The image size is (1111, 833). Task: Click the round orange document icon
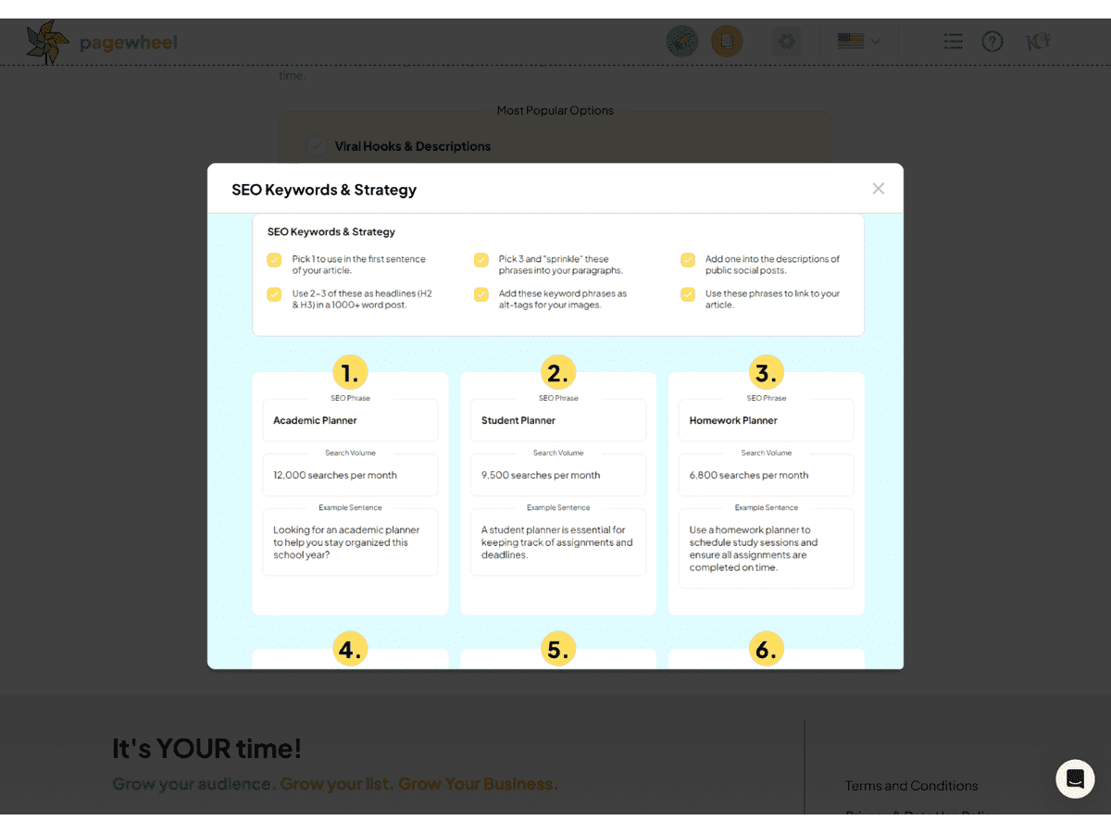[727, 41]
